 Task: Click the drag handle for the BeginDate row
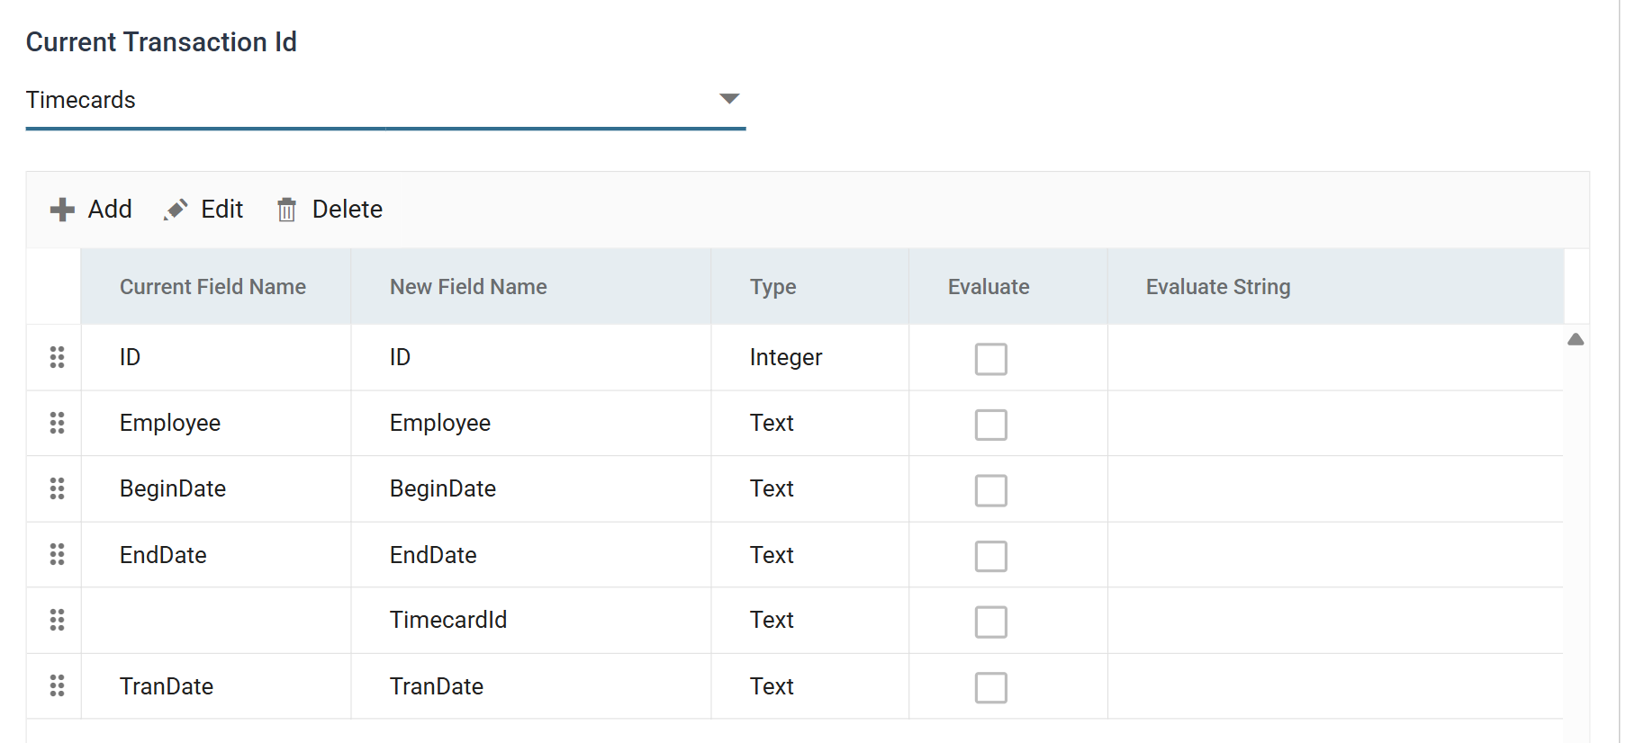pos(57,488)
